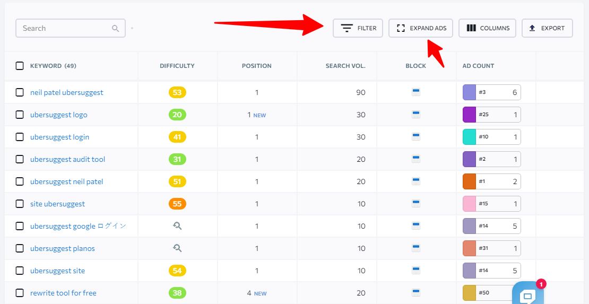Open the Filter options
This screenshot has height=304, width=589.
[358, 28]
